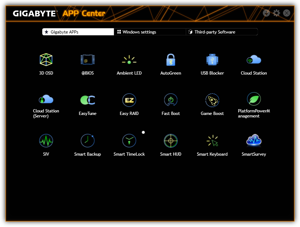Viewport: 300px width, 227px height.
Task: Open Cloud Station (Server) icon
Action: (46, 99)
